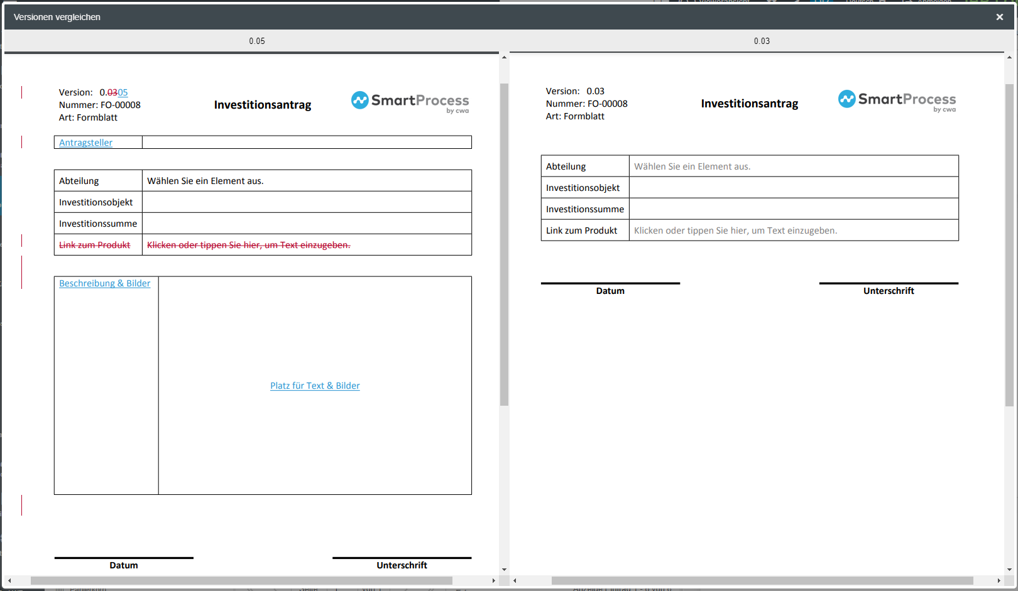This screenshot has height=591, width=1018.
Task: Click Version: 0.03 in the right document
Action: tap(575, 91)
